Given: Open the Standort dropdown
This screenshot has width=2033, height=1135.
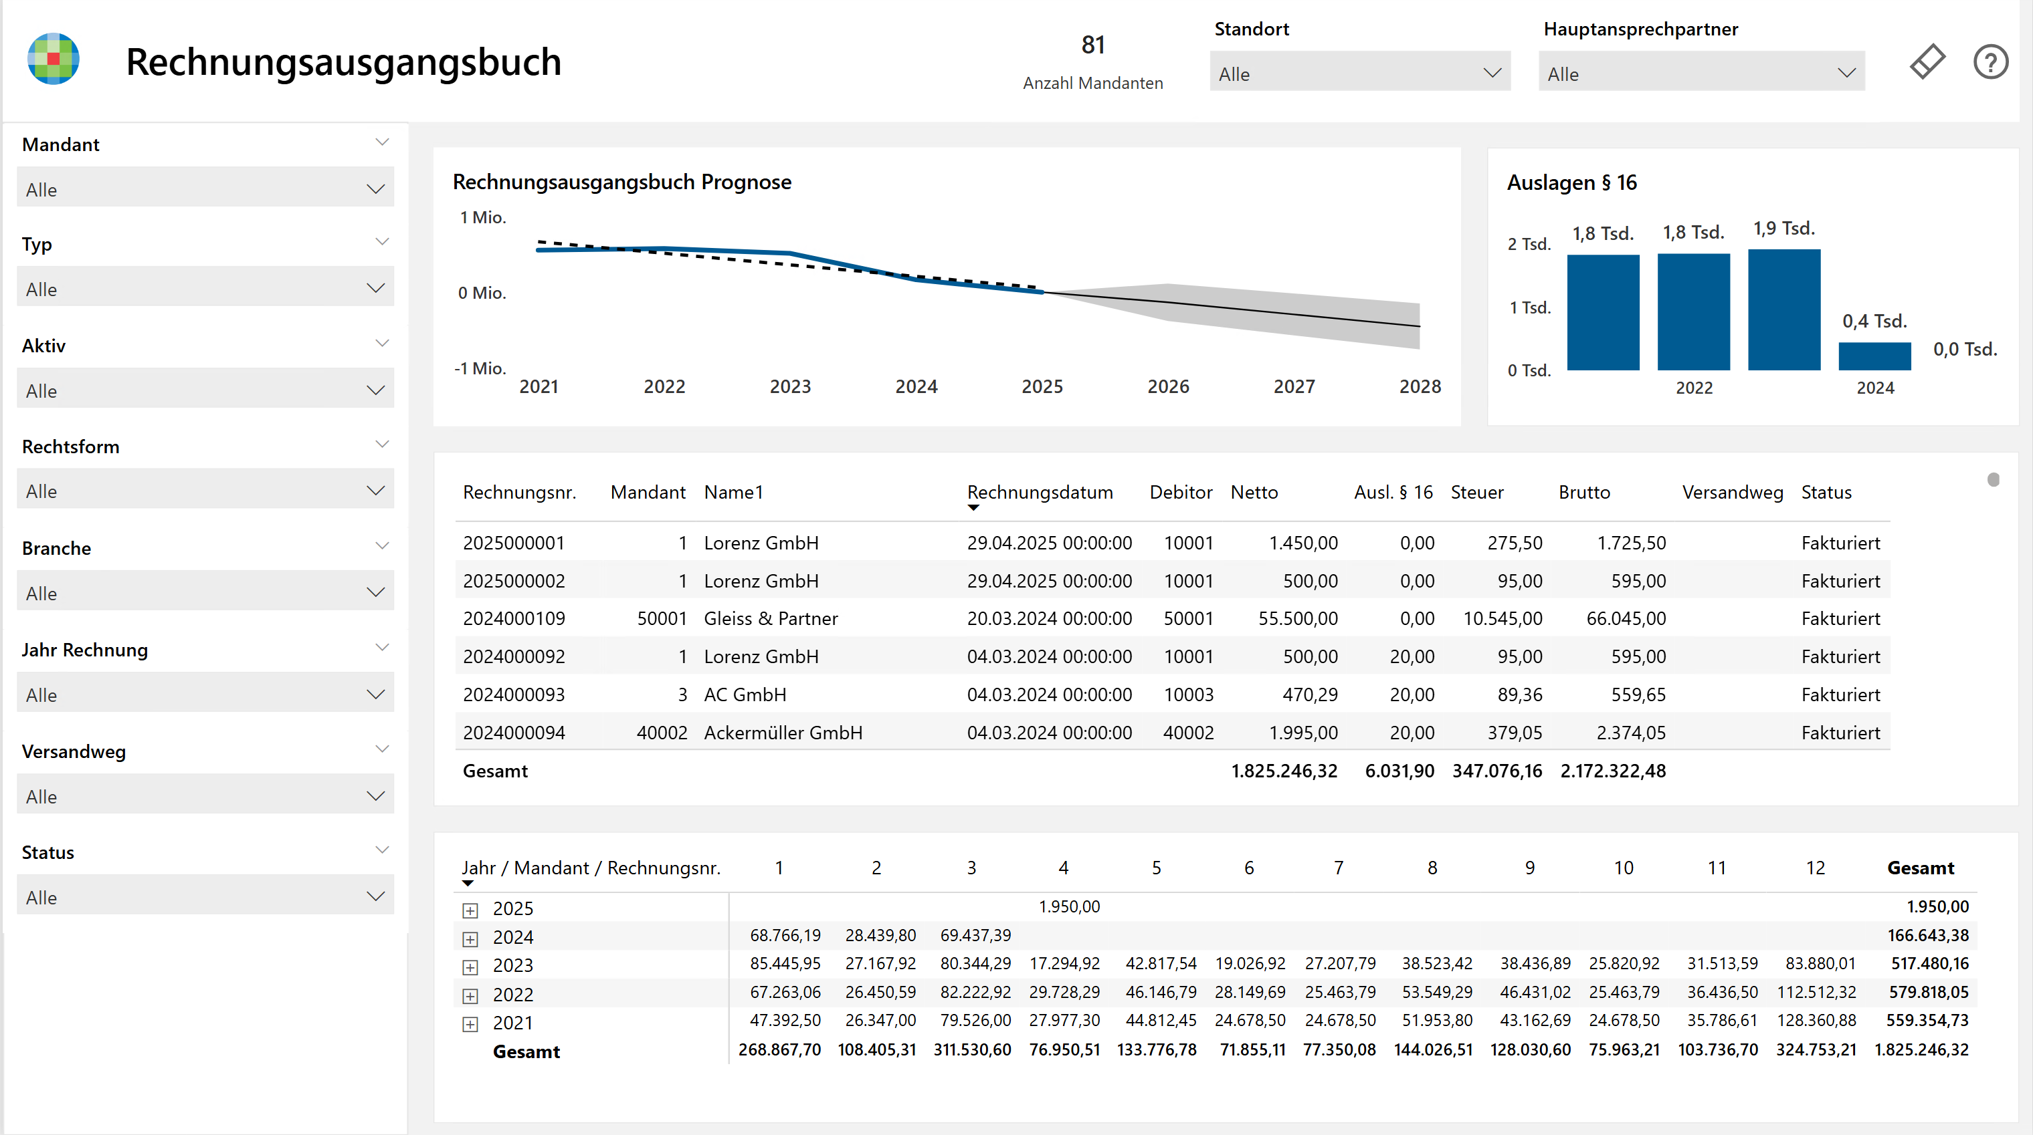Looking at the screenshot, I should (x=1360, y=72).
